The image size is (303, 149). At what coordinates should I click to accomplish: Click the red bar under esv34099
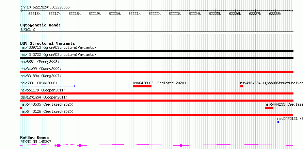point(157,72)
